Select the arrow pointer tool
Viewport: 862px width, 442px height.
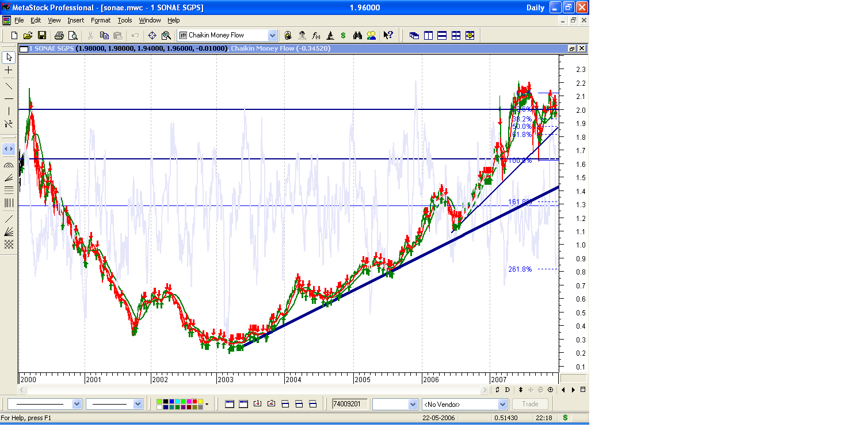pos(9,57)
